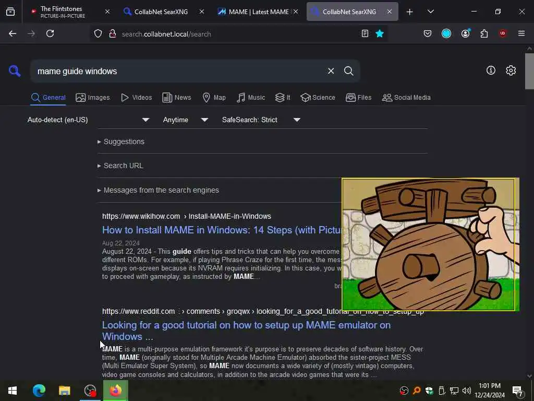534x401 pixels.
Task: Select the General search category
Action: [48, 98]
